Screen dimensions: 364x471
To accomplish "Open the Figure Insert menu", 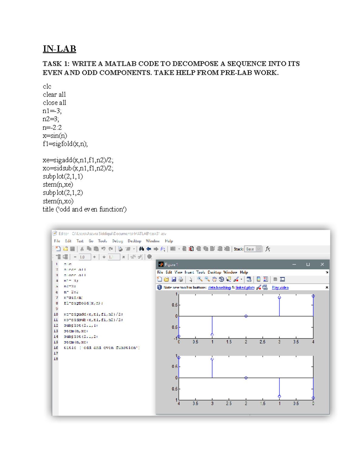I will (x=189, y=272).
